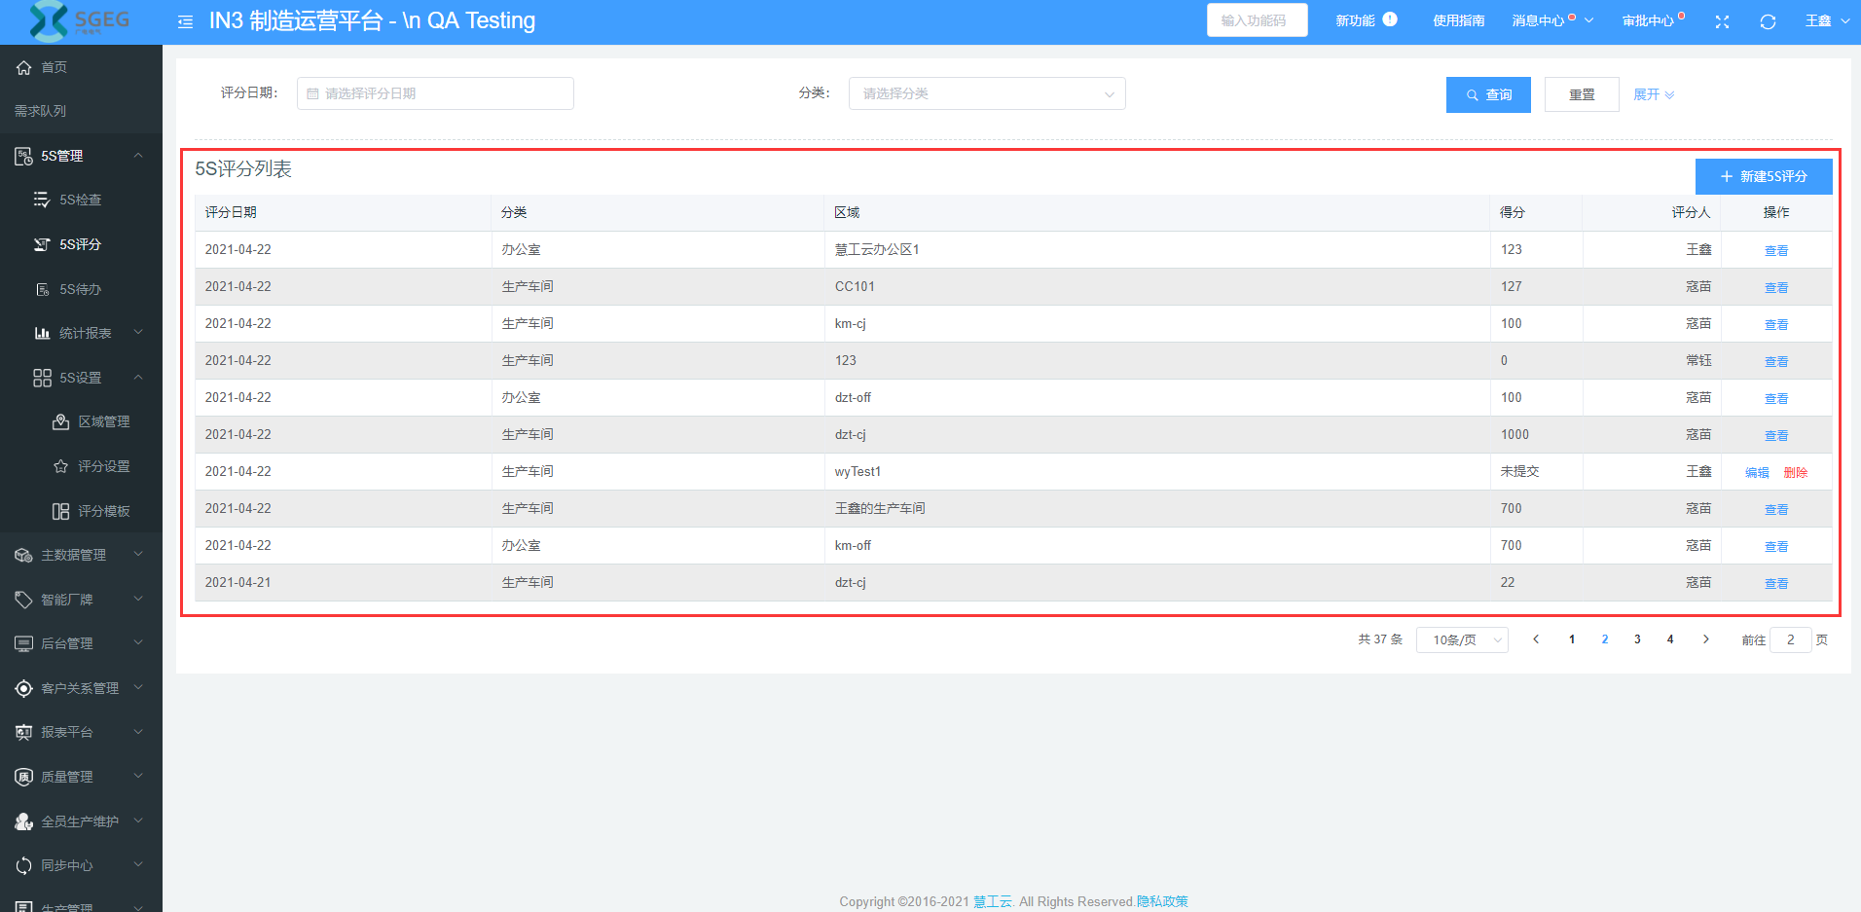Expand 主数据管理 menu
Screen dimensions: 1861x912
coord(74,555)
